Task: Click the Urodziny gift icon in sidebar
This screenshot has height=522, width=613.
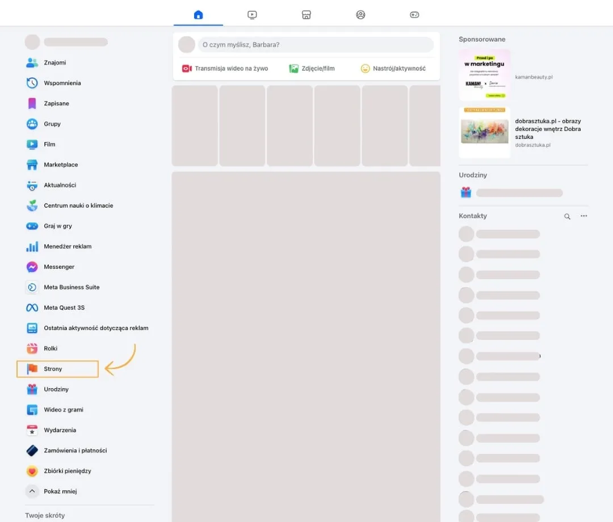Action: [x=32, y=389]
